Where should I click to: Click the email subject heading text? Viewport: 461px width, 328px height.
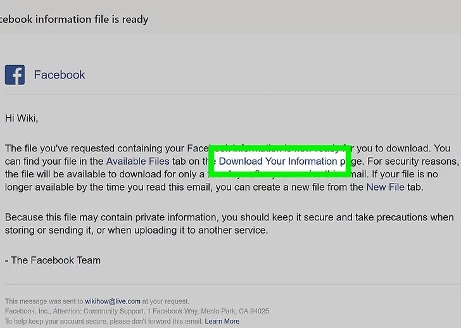tap(73, 20)
